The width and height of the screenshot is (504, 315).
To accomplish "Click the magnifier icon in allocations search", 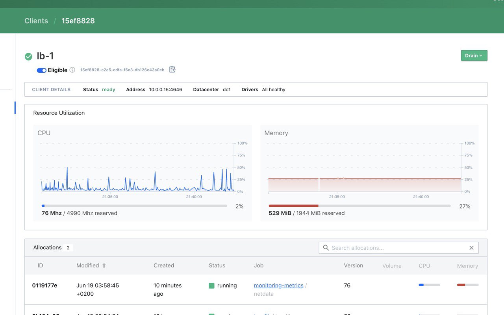I will click(x=326, y=248).
